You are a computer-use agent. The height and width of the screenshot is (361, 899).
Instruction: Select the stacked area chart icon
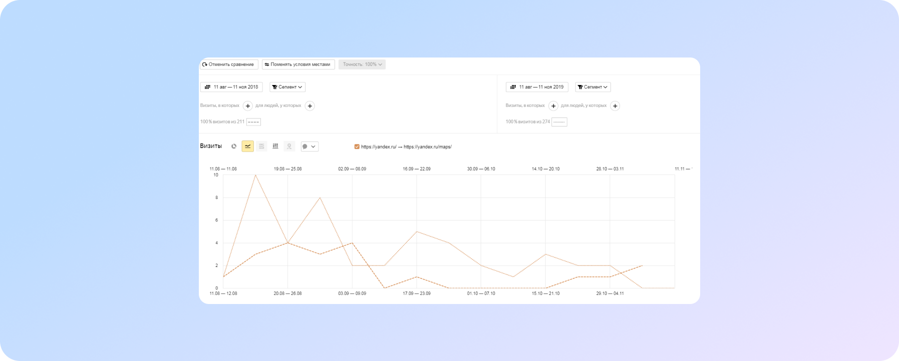(261, 146)
